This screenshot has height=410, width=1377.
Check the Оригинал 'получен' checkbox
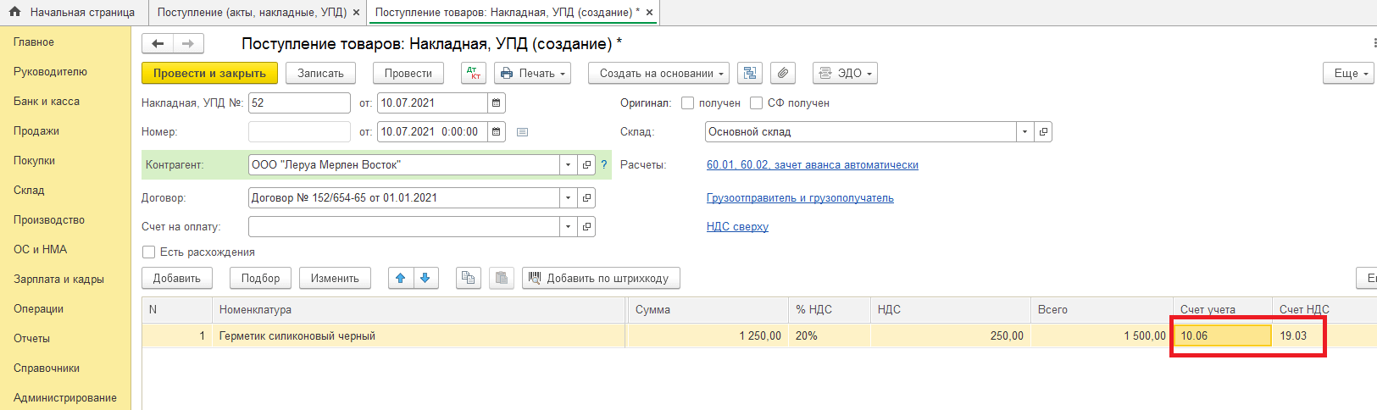click(x=688, y=103)
